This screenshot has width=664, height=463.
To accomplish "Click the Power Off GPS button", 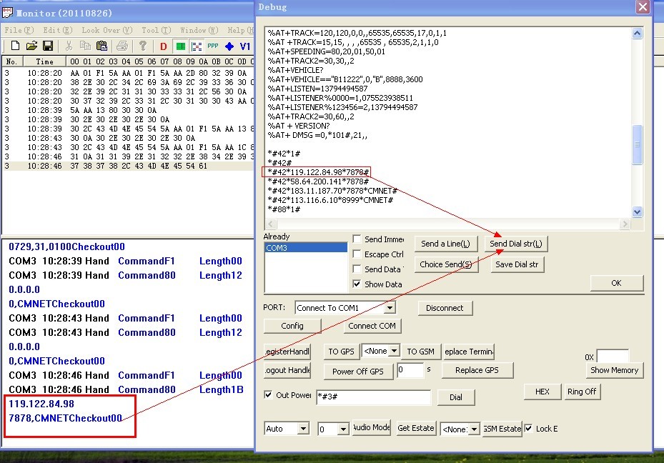I will click(358, 371).
